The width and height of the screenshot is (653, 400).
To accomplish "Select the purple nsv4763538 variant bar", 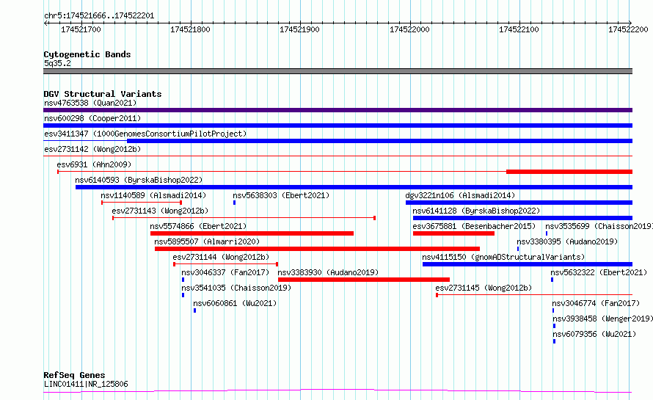I will click(338, 110).
